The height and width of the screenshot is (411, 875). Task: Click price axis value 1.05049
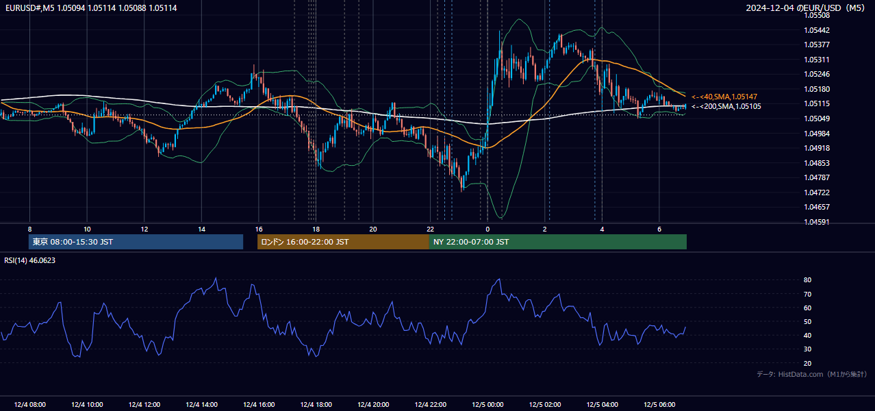click(x=816, y=119)
